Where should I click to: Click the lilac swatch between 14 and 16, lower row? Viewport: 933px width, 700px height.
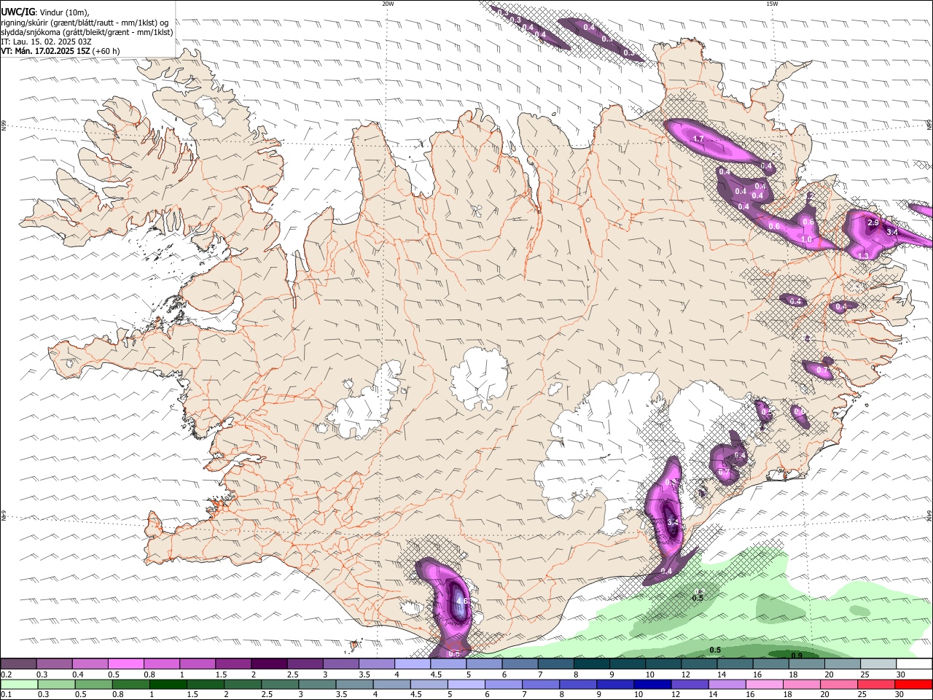(x=727, y=685)
